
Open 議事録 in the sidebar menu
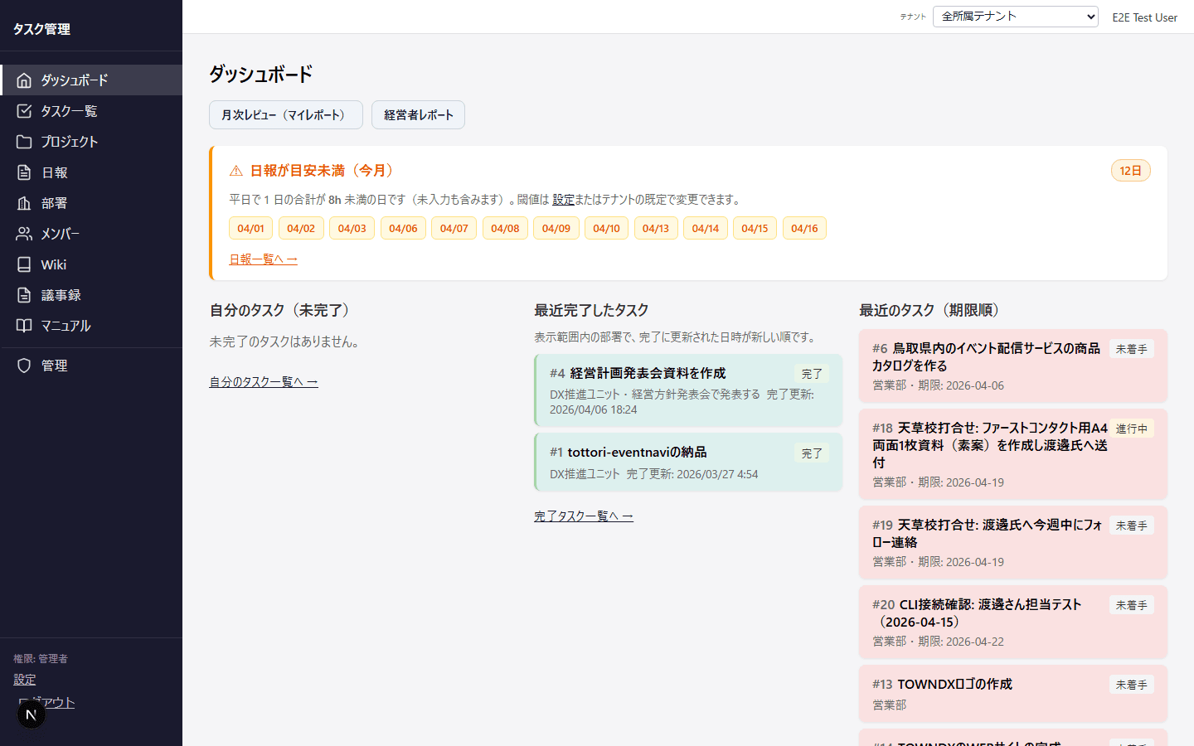[61, 295]
